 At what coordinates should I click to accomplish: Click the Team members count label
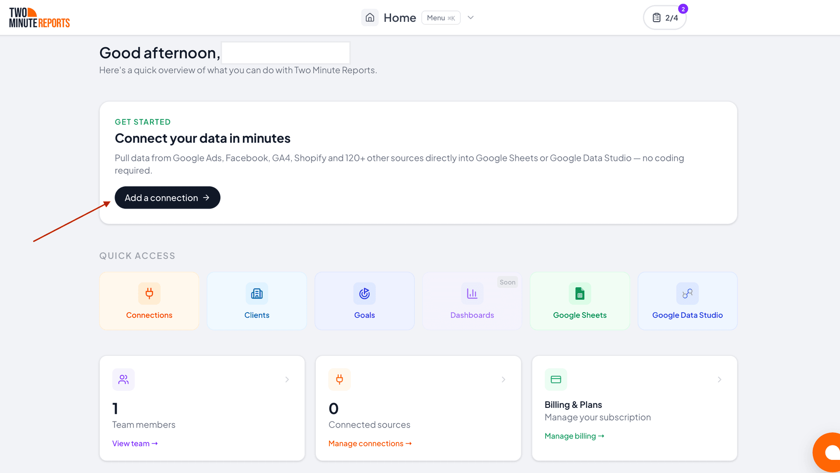tap(143, 424)
